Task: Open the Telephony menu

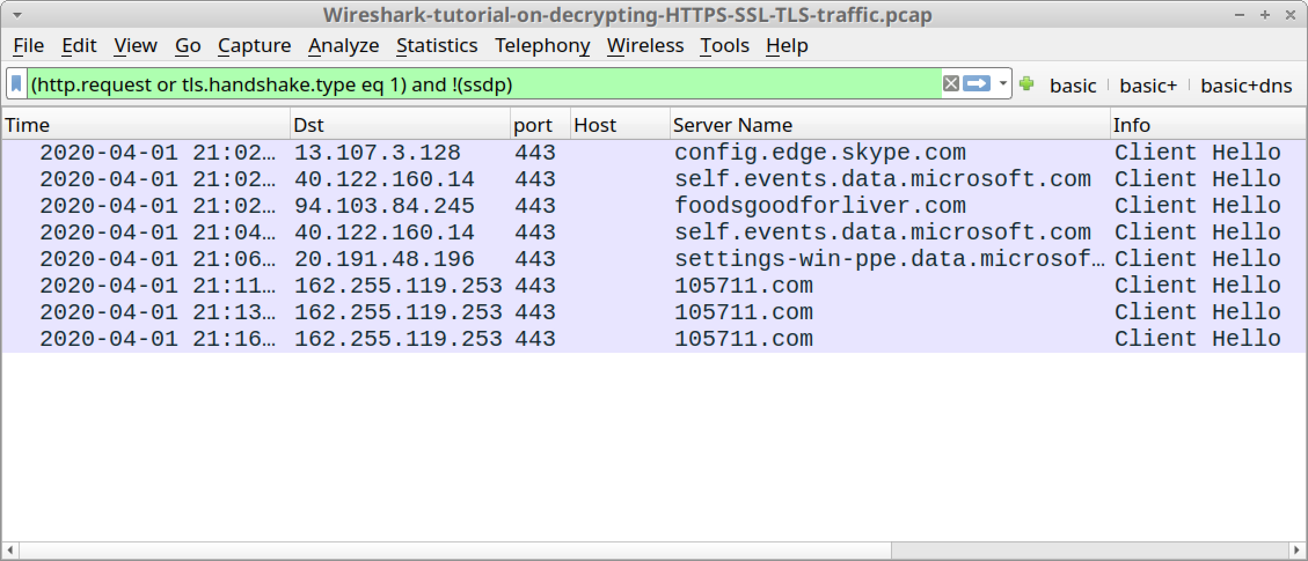Action: 542,45
